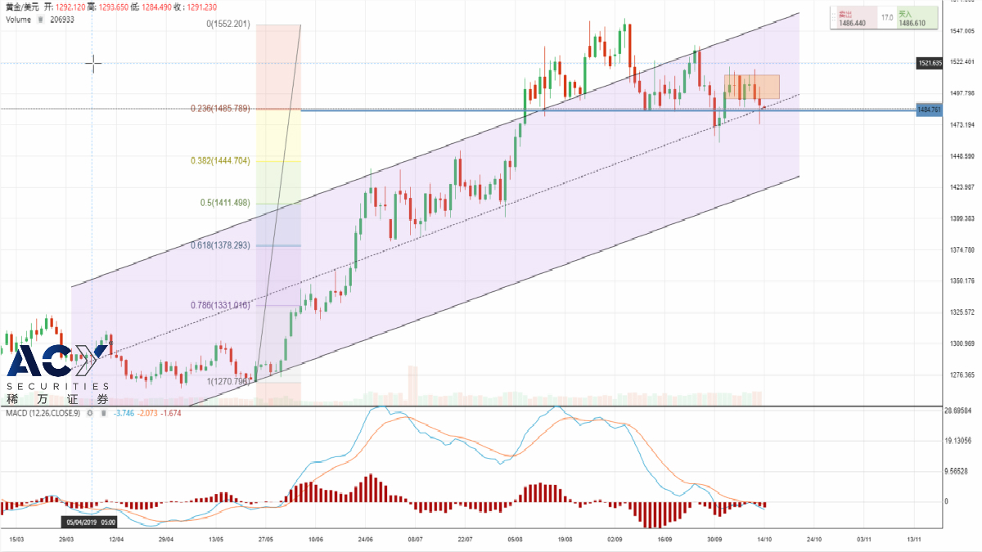The image size is (982, 552).
Task: Delete the Volume indicator using its trash icon
Action: pos(39,20)
